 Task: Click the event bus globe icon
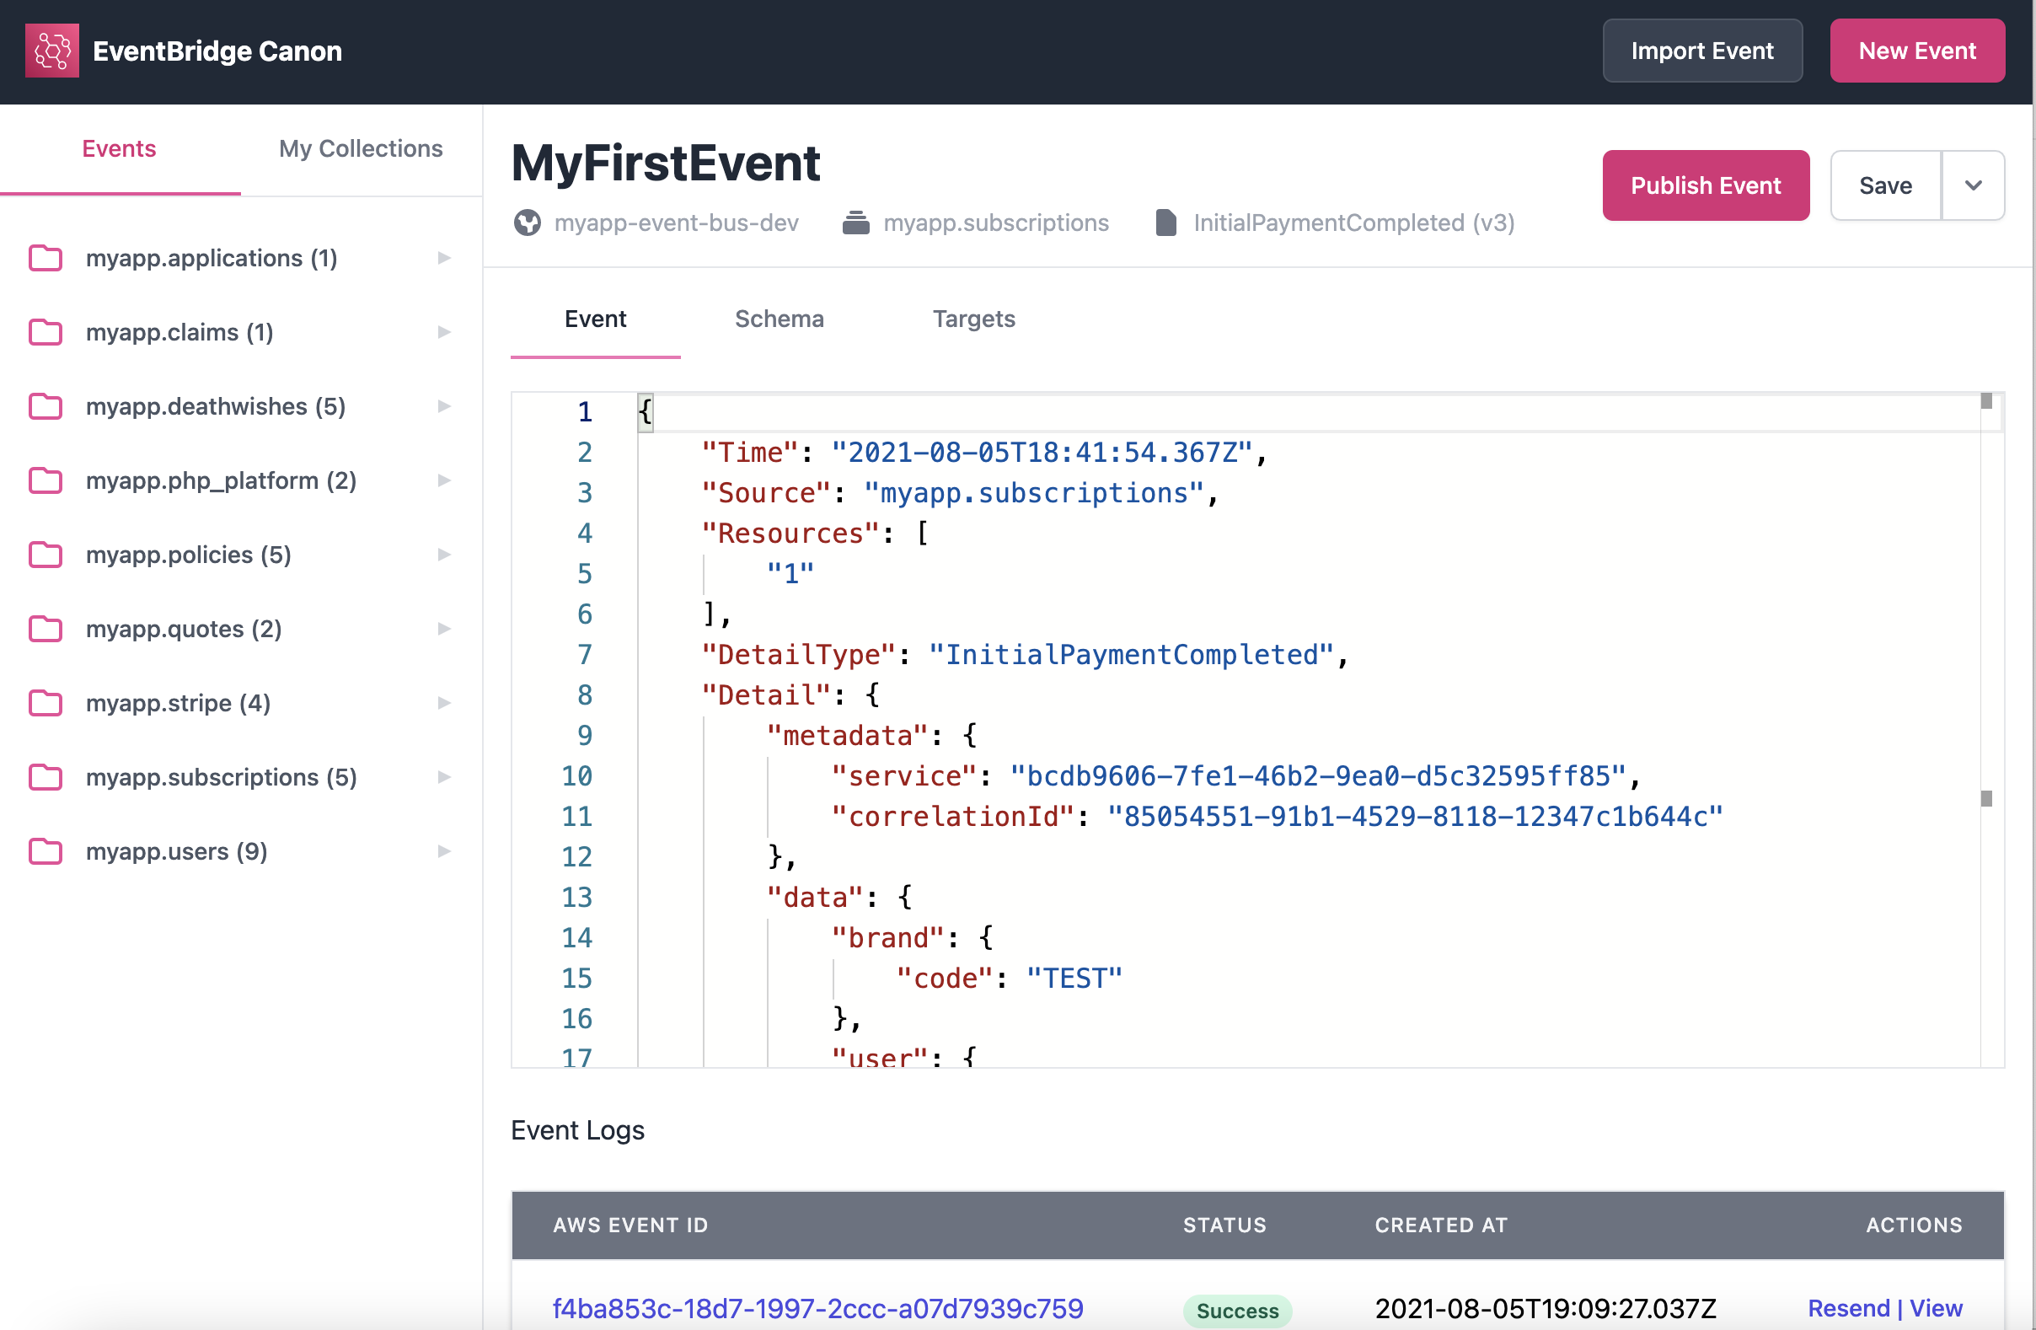527,223
